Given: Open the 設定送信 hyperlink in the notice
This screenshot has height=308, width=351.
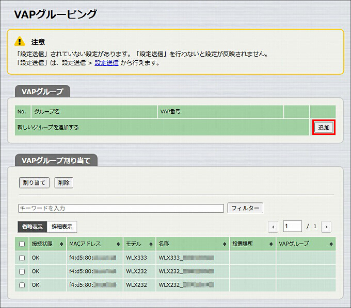Looking at the screenshot, I should 106,63.
